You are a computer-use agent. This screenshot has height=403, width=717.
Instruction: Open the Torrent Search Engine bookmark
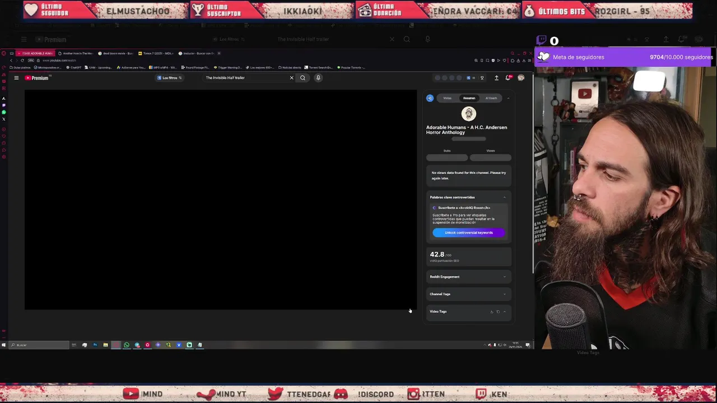[319, 68]
